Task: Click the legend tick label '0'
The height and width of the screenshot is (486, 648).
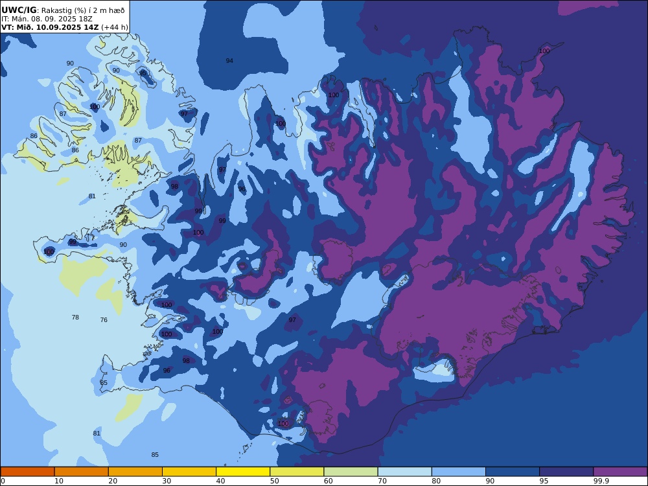Action: pos(3,481)
